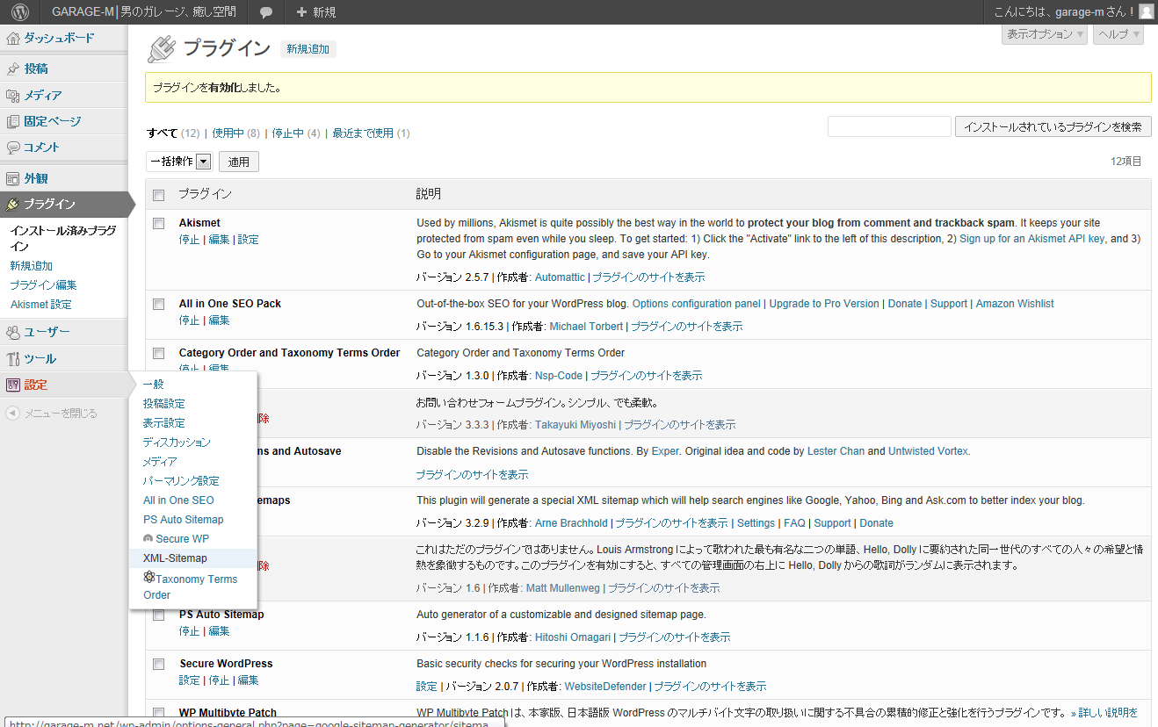This screenshot has height=727, width=1158.
Task: Open the Takayuki Miyoshi author link
Action: (576, 425)
